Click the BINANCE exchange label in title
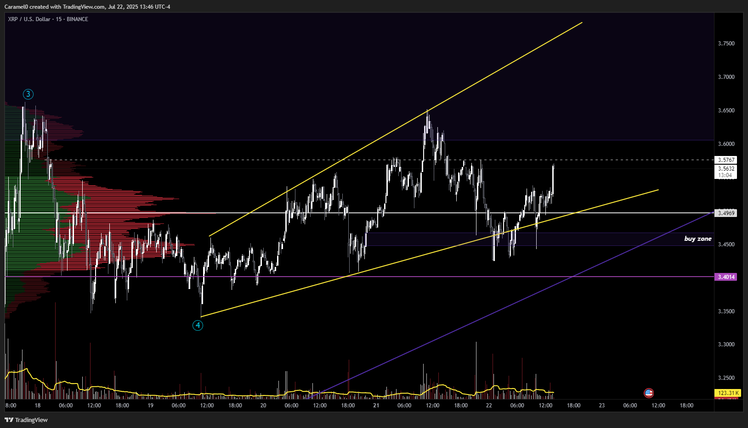 (77, 19)
